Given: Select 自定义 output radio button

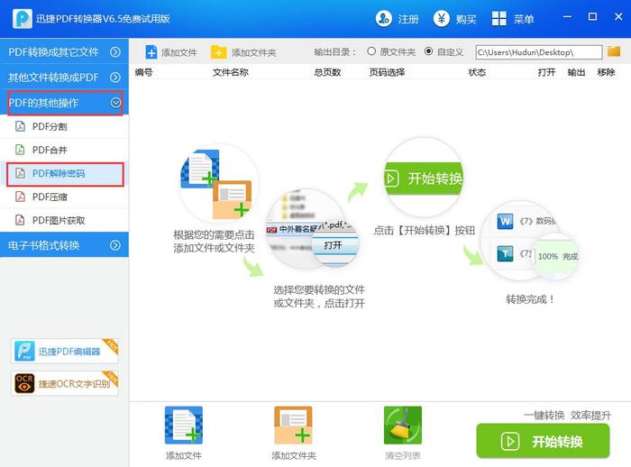Looking at the screenshot, I should click(428, 51).
